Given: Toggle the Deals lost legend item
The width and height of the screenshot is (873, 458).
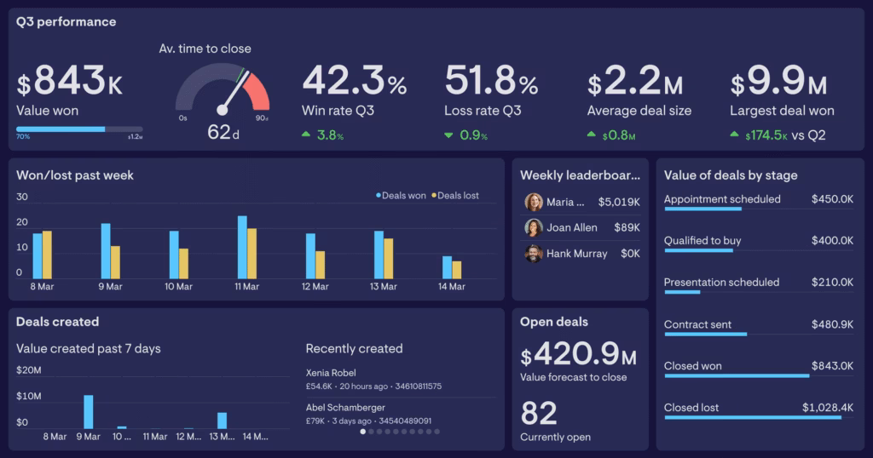Looking at the screenshot, I should 455,196.
